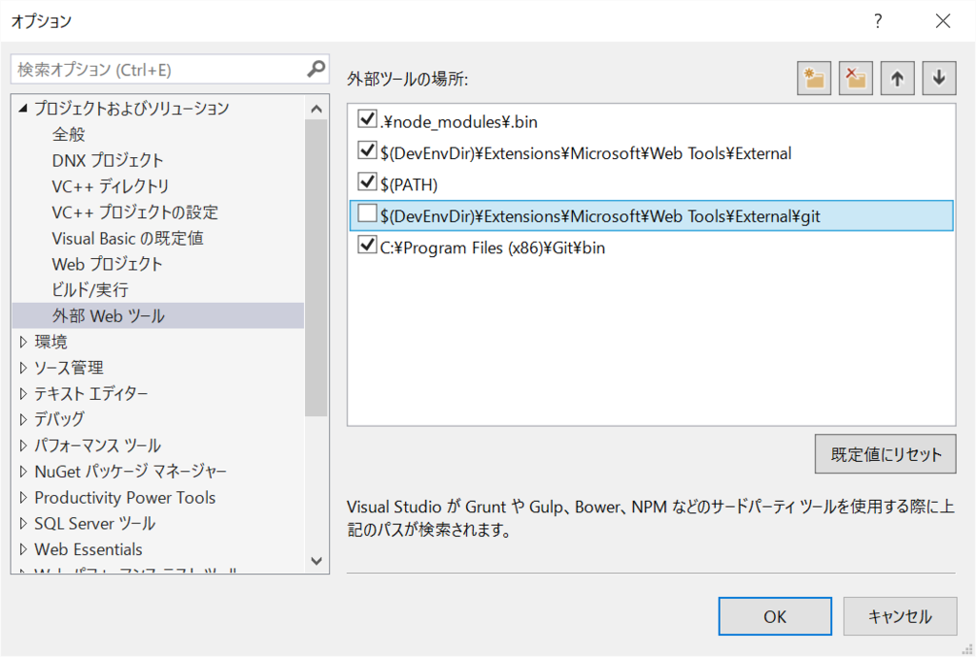Screen dimensions: 976x657
Task: Select the Web プロジェクト item
Action: coord(107,264)
